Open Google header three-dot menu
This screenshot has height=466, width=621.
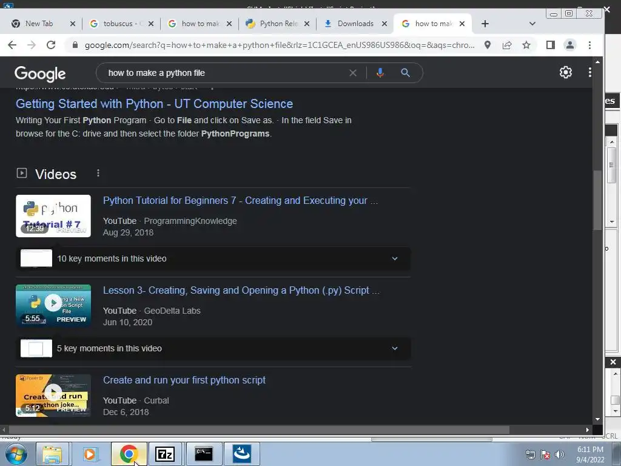(x=589, y=72)
